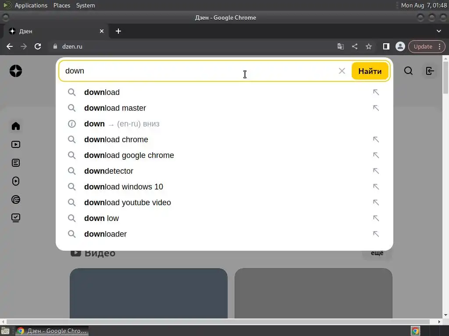Click the ещё button beside Видео

click(377, 253)
